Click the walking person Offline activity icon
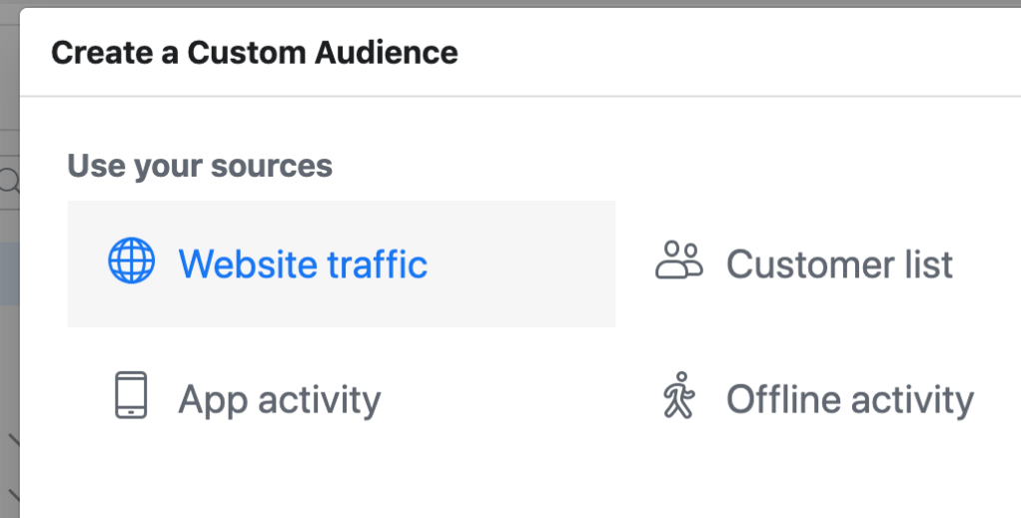Viewport: 1021px width, 518px height. coord(678,396)
